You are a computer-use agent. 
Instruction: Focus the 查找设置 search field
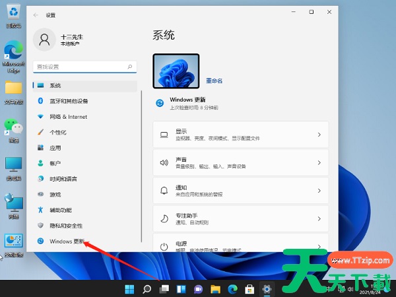coord(85,67)
